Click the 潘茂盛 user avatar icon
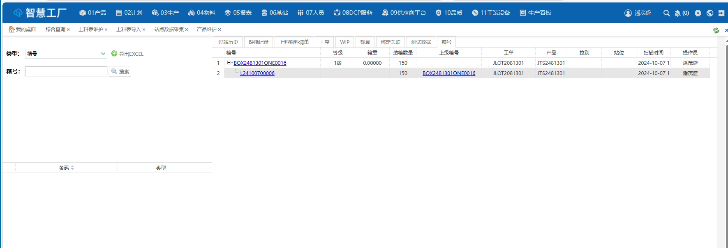Image resolution: width=728 pixels, height=248 pixels. tap(628, 13)
